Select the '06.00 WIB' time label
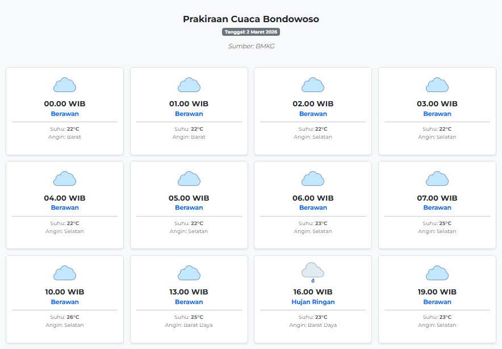 pos(313,198)
